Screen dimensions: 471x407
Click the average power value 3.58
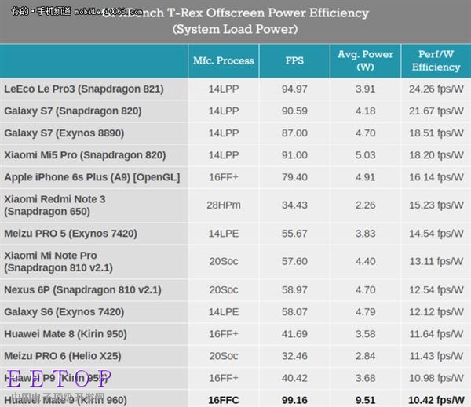point(365,334)
